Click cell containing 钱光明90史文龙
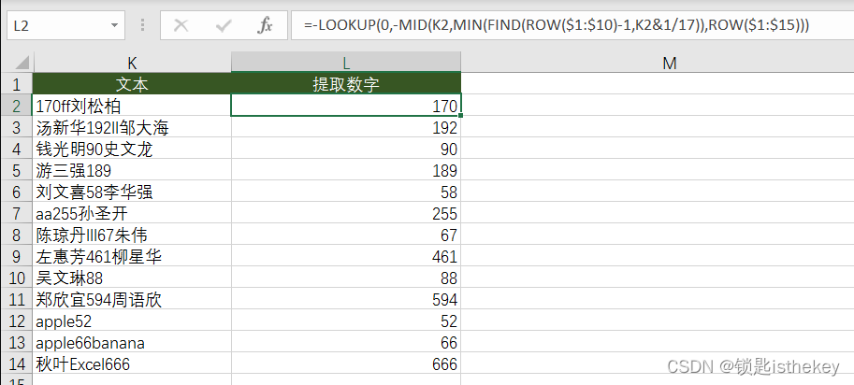 click(132, 149)
